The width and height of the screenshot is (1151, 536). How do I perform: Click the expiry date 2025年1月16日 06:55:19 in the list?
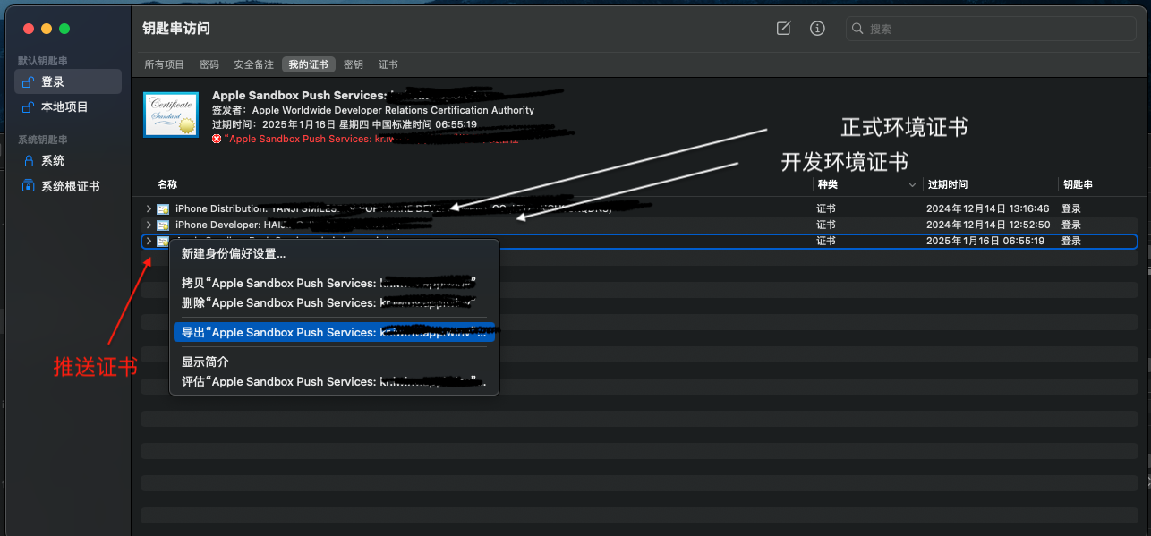(985, 241)
